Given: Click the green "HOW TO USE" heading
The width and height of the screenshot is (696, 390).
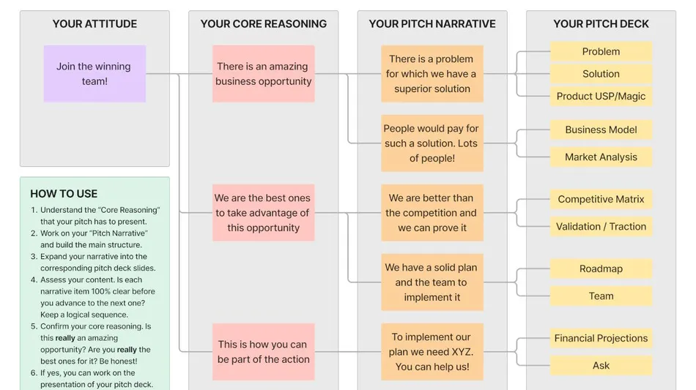Looking at the screenshot, I should (64, 194).
